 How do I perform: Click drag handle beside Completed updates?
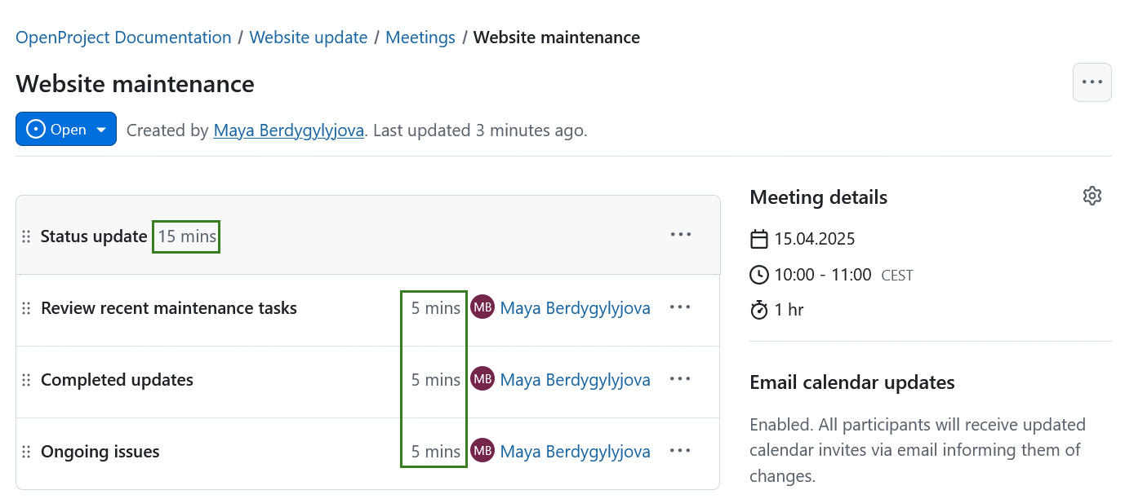tap(26, 380)
